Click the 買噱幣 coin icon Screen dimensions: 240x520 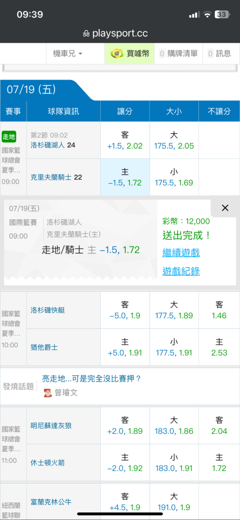[116, 53]
